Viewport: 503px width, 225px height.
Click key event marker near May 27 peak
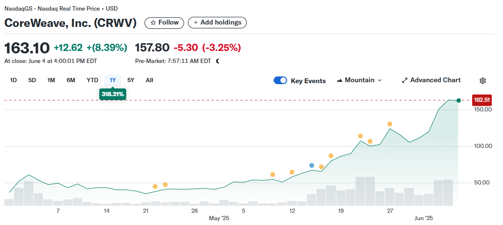pyautogui.click(x=389, y=124)
